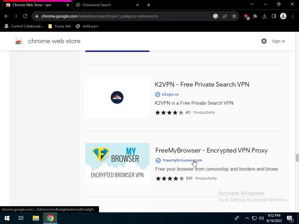Image resolution: width=299 pixels, height=224 pixels.
Task: Click the Productivity label for K2VPN
Action: (204, 112)
